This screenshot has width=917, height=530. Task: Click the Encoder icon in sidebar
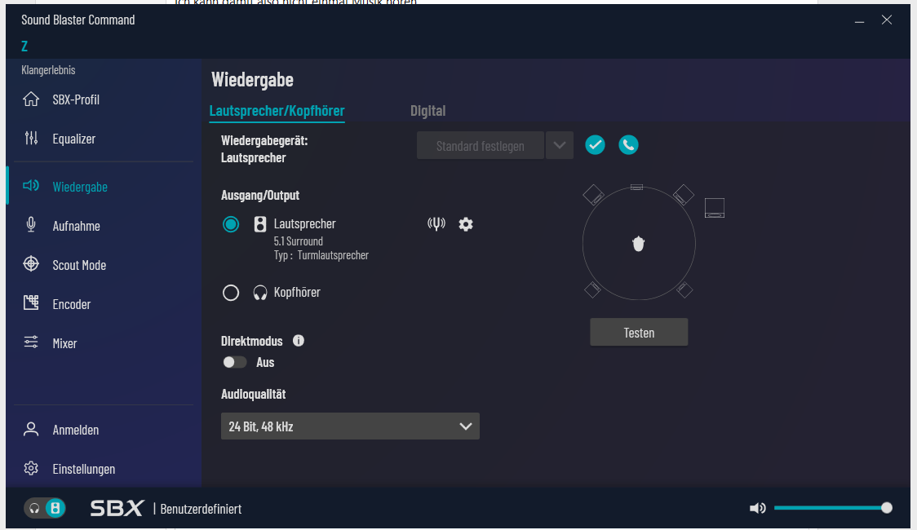[x=31, y=303]
